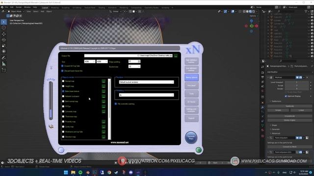Viewport: 314px width, 176px height.
Task: Open the Blender Render menu
Action: [x=19, y=7]
